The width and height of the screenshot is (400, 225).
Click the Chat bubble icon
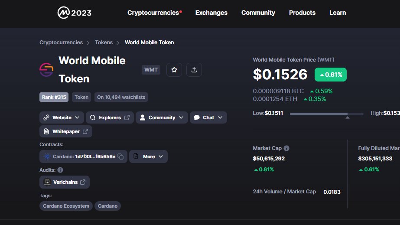click(197, 117)
